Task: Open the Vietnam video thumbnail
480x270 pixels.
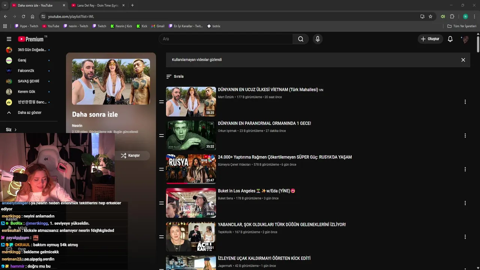Action: [x=191, y=102]
